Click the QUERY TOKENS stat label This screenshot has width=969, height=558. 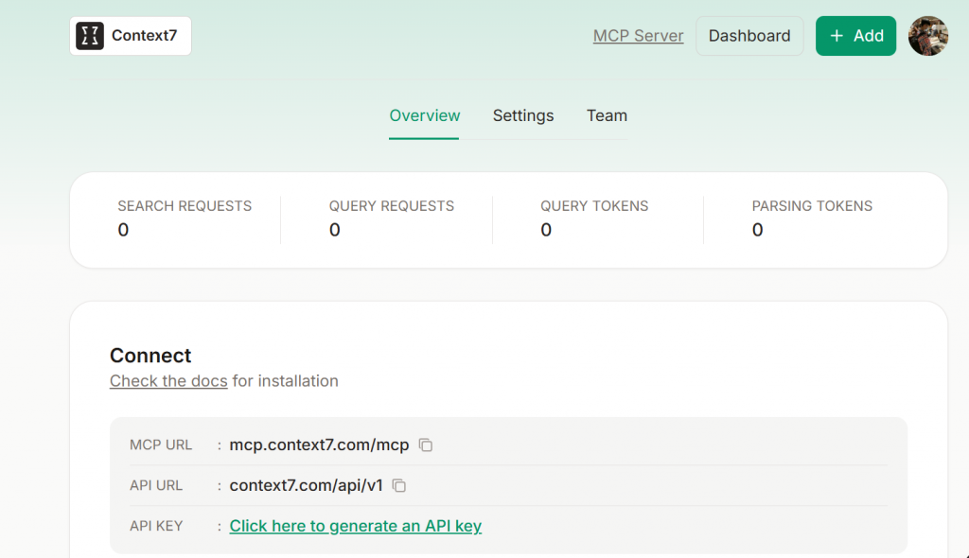(x=594, y=206)
